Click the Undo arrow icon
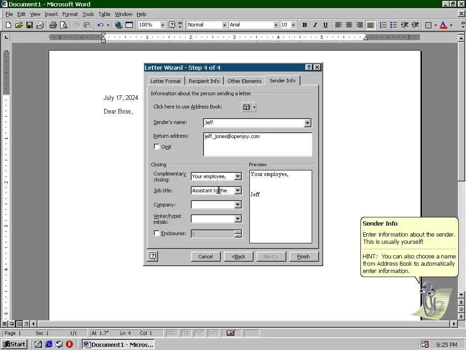 point(101,25)
